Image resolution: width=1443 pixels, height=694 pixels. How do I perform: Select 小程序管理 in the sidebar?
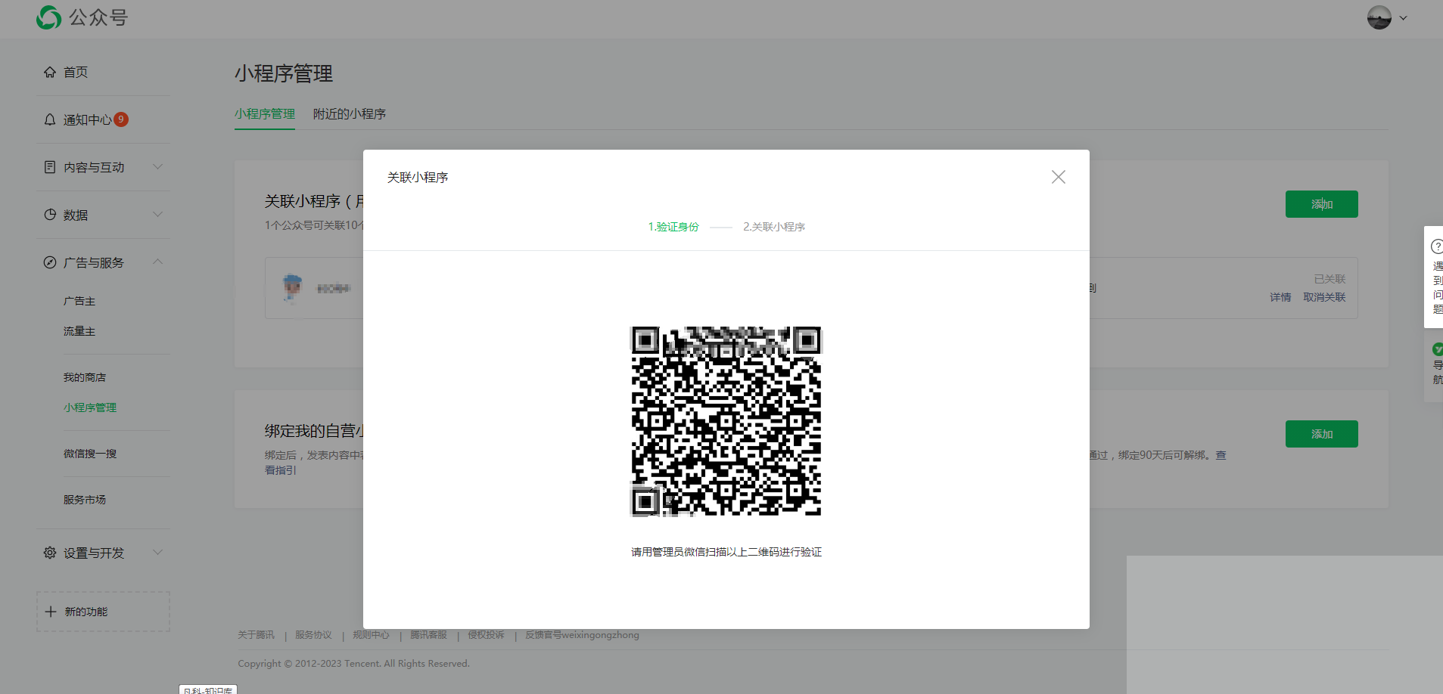tap(90, 407)
